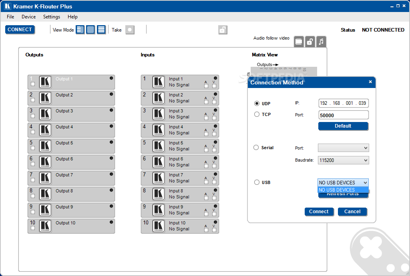Click Connect in Connection Method dialog

click(x=319, y=212)
